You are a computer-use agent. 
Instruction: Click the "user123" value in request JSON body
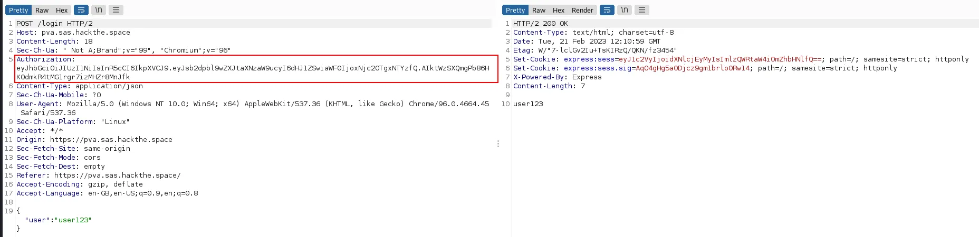click(x=73, y=220)
